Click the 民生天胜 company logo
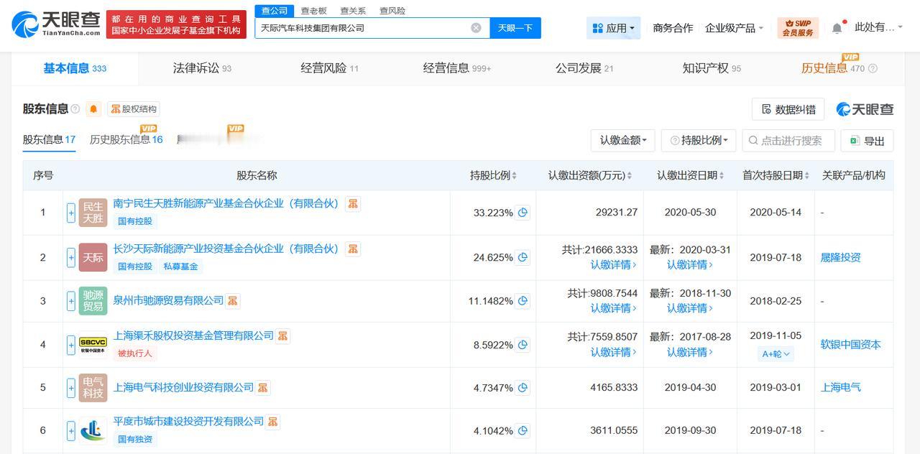Image resolution: width=920 pixels, height=454 pixels. 93,213
